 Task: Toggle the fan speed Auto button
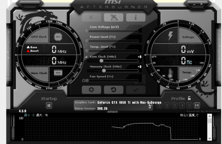[x=141, y=83]
